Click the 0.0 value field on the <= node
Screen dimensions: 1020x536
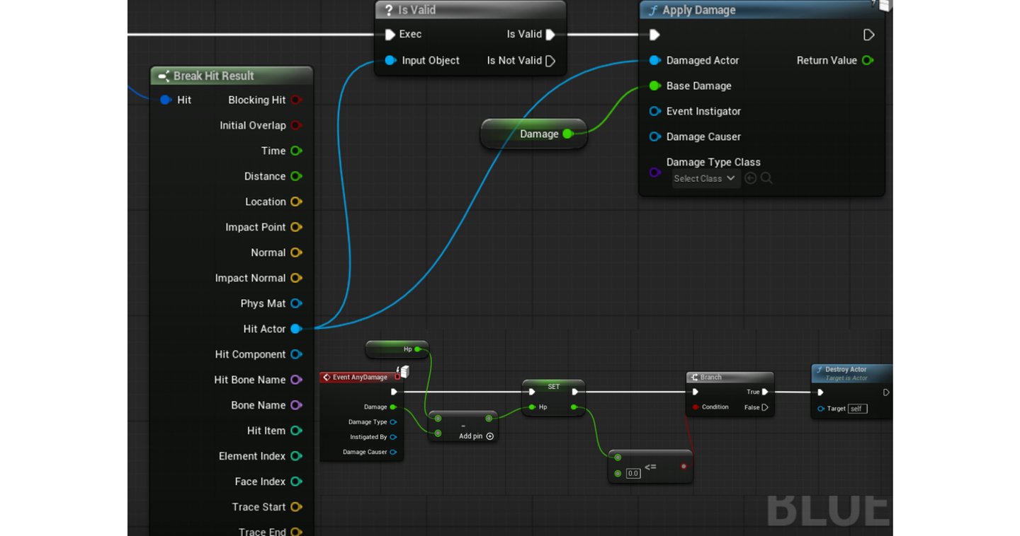pyautogui.click(x=633, y=473)
